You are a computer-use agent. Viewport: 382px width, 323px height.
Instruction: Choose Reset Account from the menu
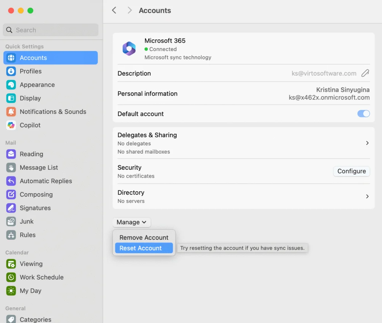[x=144, y=248]
